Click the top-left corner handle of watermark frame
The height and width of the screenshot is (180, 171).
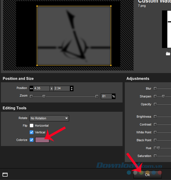pos(37,6)
